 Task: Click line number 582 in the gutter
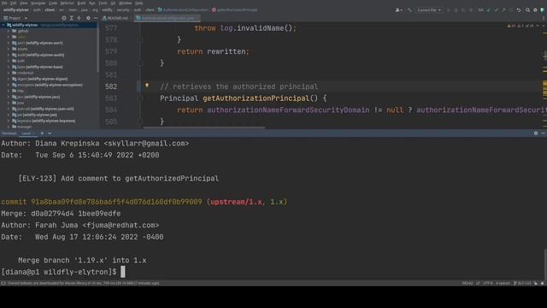point(111,86)
